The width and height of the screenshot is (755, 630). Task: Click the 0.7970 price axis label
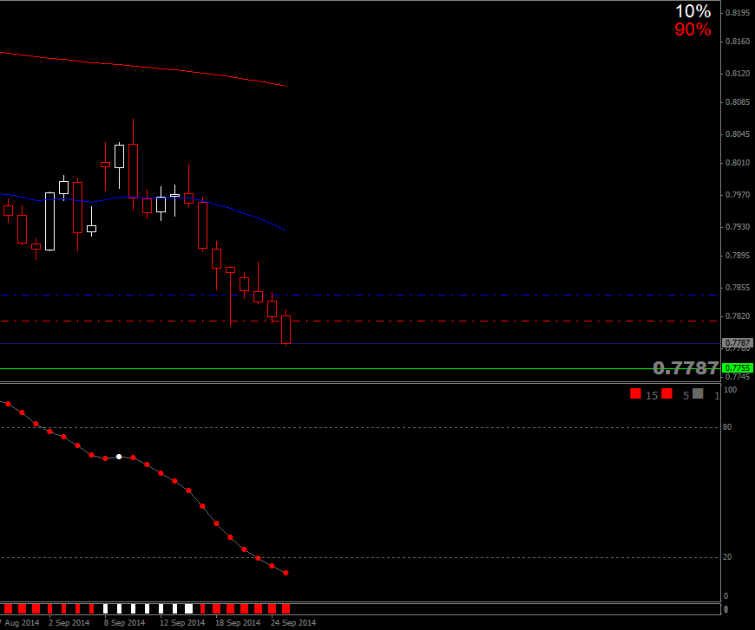tap(738, 195)
